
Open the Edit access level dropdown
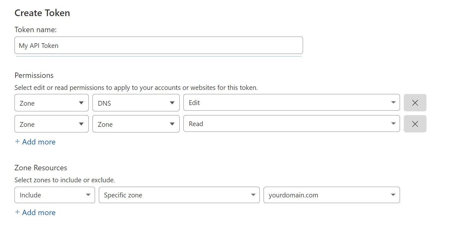tap(290, 102)
